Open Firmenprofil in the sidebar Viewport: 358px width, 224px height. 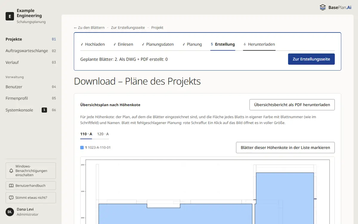pyautogui.click(x=31, y=98)
